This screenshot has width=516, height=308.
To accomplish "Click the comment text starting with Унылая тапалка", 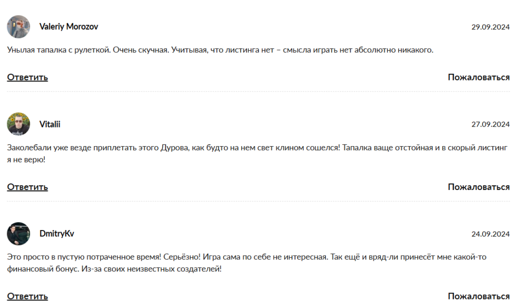I will click(220, 50).
